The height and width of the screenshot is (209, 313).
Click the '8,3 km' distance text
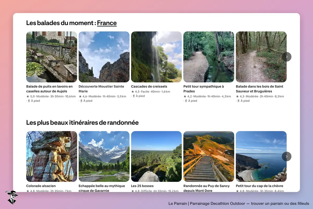pos(279,96)
